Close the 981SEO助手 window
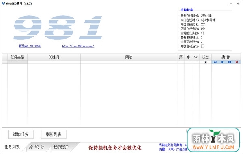243x154 pixels. pos(238,4)
